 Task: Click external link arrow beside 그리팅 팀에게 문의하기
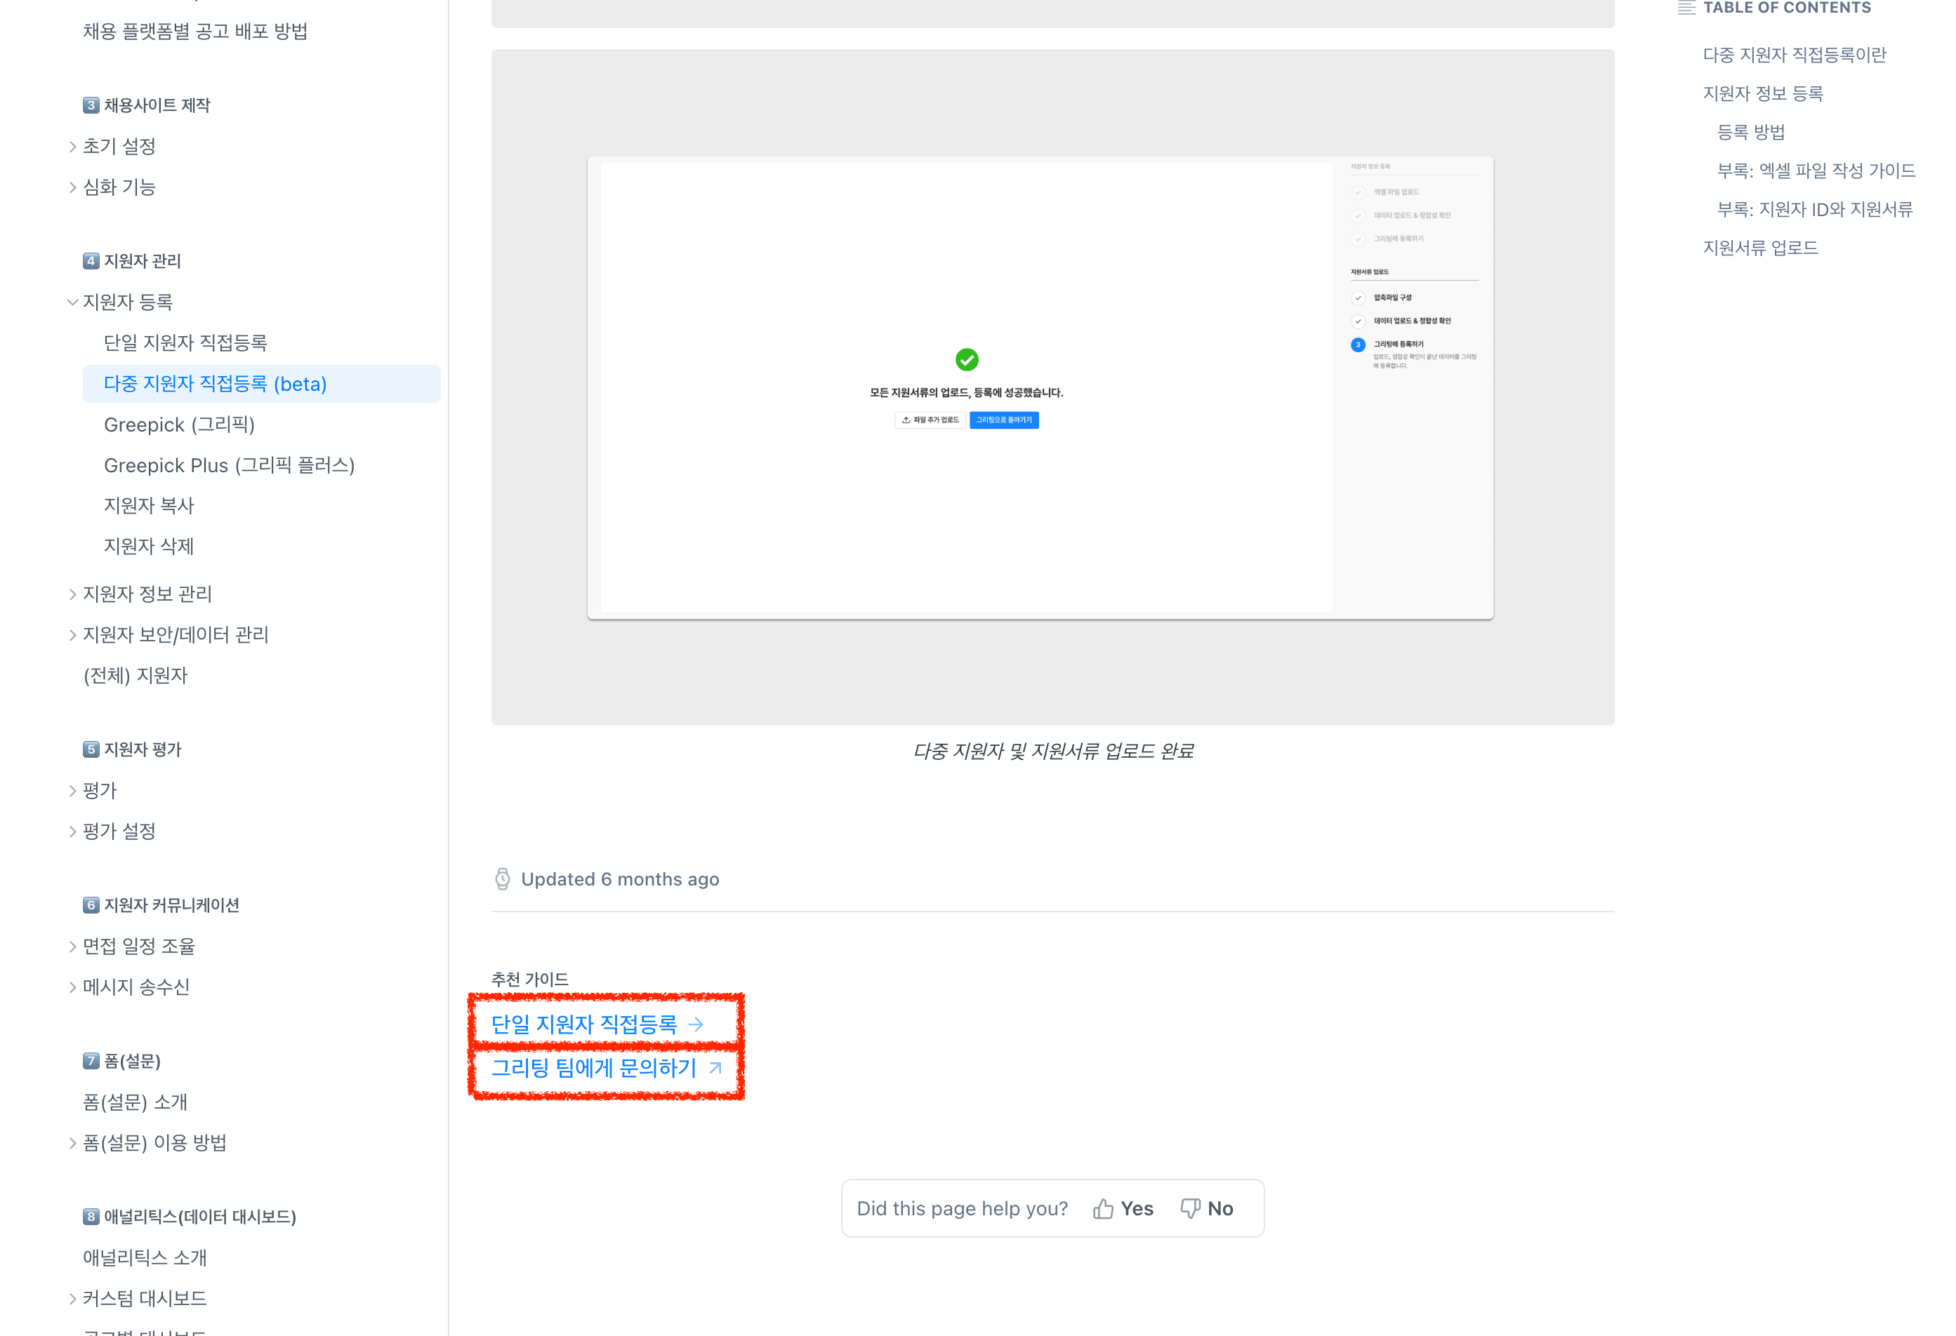(x=715, y=1068)
